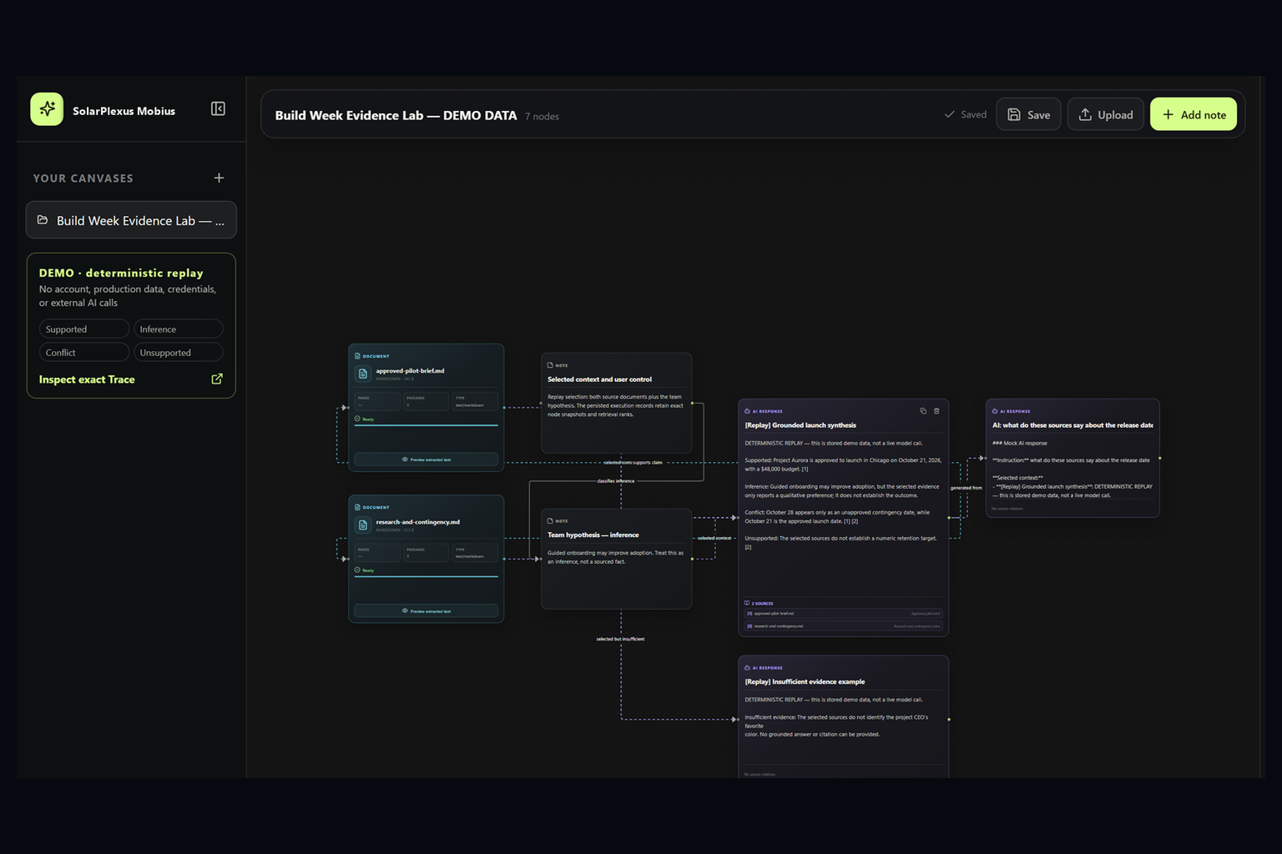1282x854 pixels.
Task: Add a new canvas with plus icon
Action: (x=219, y=178)
